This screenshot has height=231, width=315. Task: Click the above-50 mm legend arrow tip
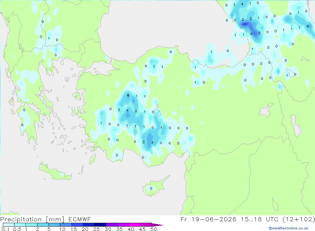158,225
